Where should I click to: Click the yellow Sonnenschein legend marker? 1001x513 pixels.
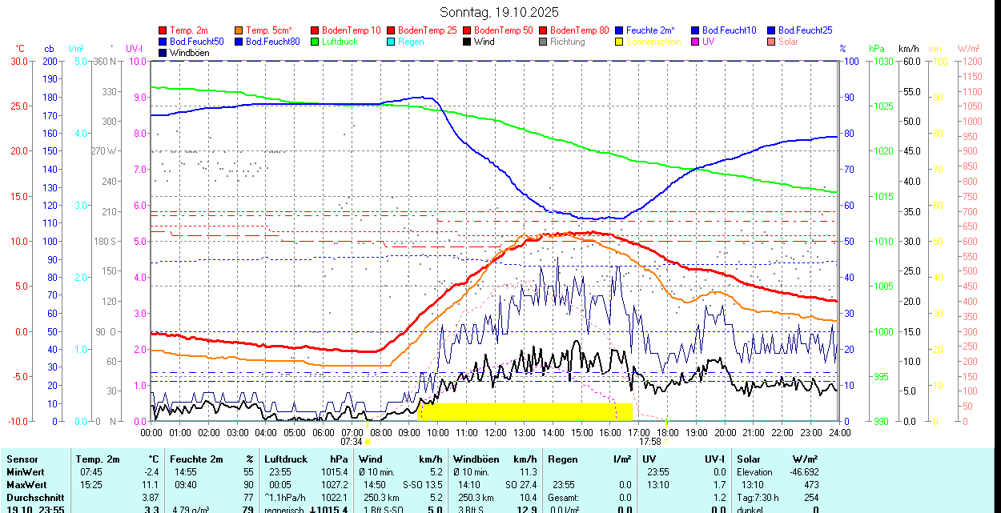620,42
